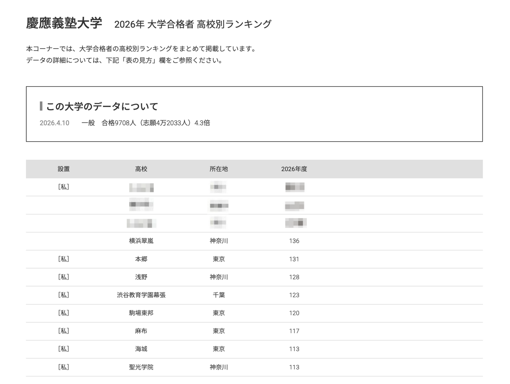Click the 渋谷教育学園幕張 school name
The width and height of the screenshot is (510, 384).
[x=141, y=295]
